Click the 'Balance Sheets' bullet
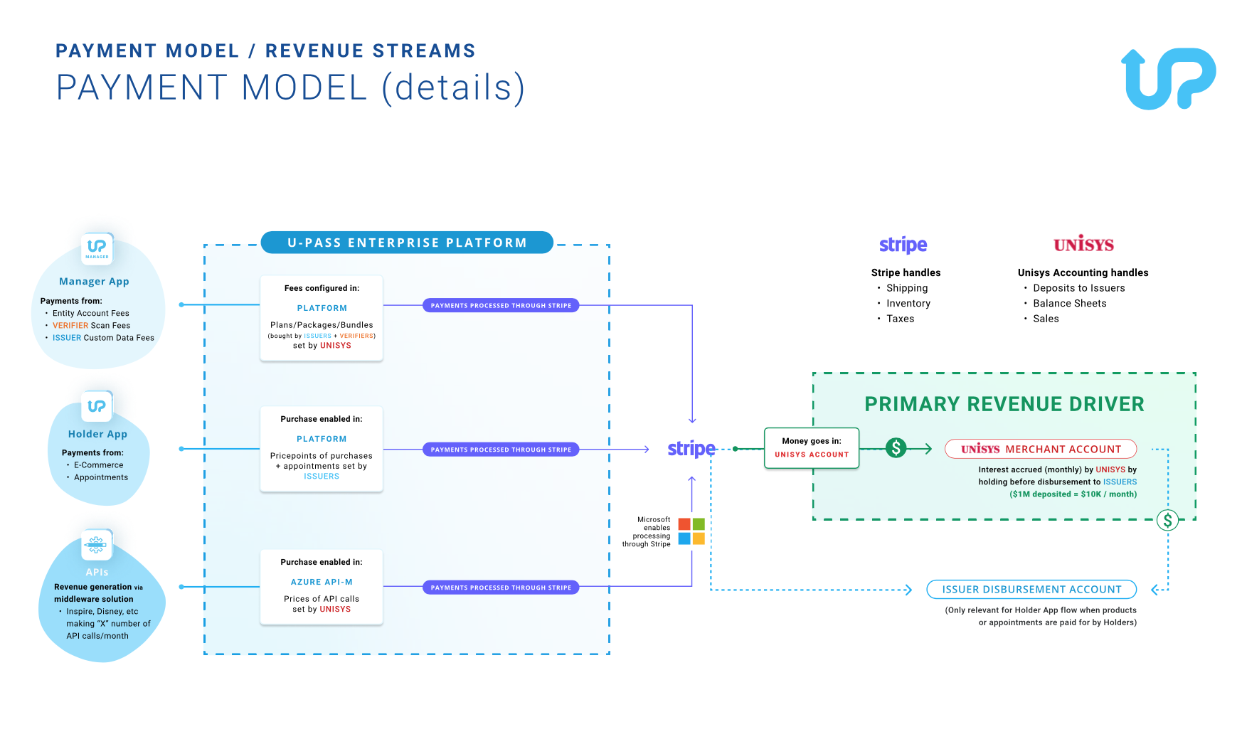 [1070, 303]
